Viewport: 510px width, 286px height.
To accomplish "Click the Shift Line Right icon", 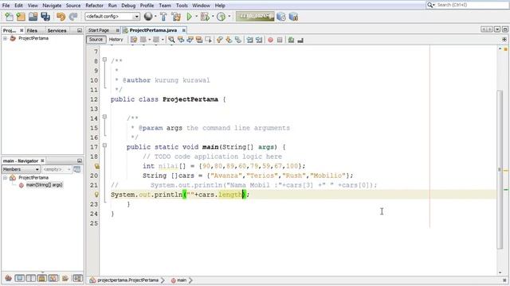I will 259,40.
